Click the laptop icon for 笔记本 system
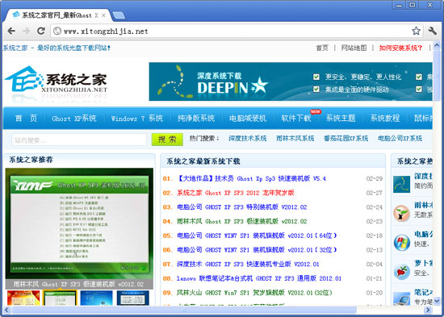The height and width of the screenshot is (317, 444). tap(401, 298)
